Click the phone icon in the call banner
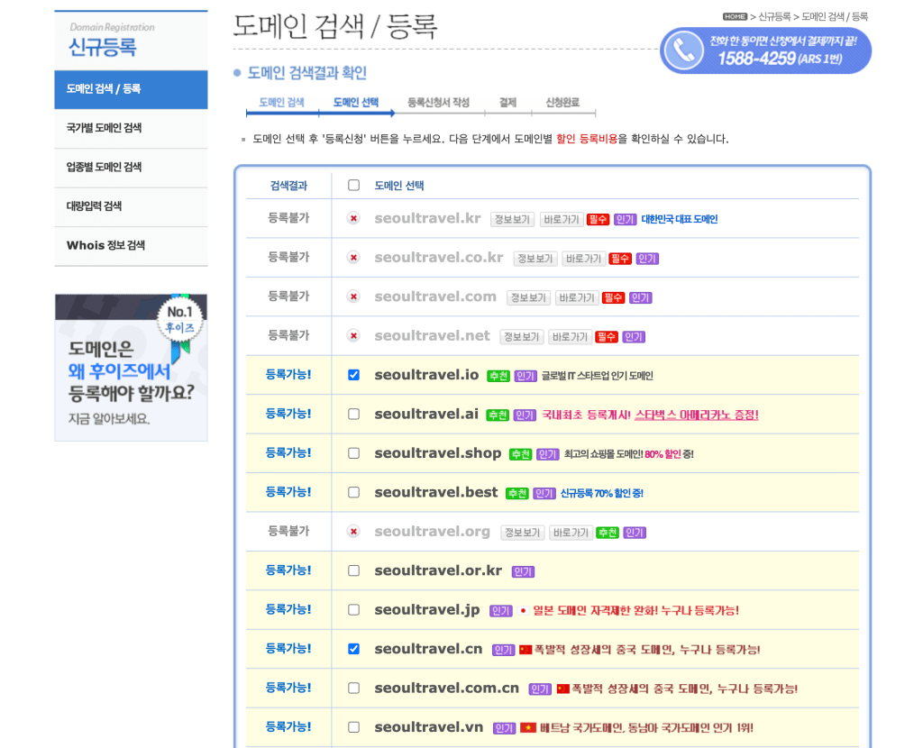Viewport: 923px width, 748px height. click(x=683, y=50)
